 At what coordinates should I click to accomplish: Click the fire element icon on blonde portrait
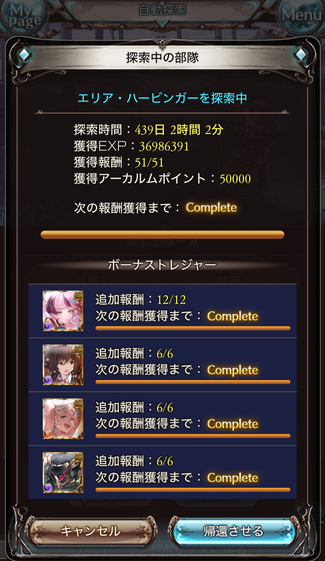point(48,434)
